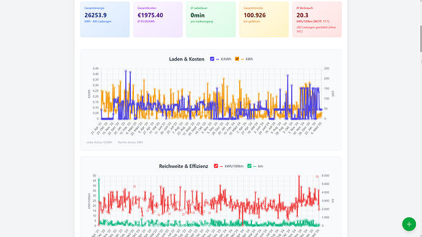
Task: Open the Gesamtenergie 26253.9 card
Action: (x=105, y=20)
